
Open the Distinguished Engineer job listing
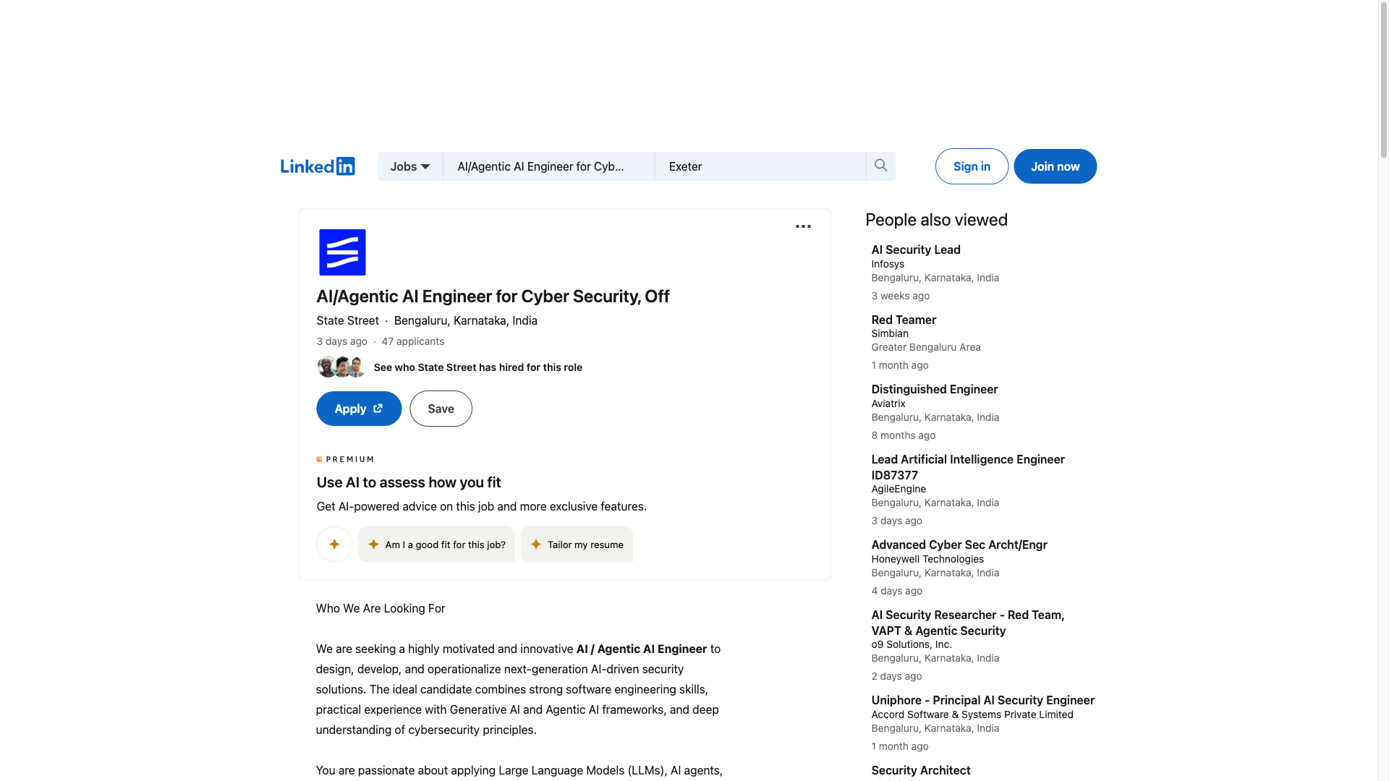(935, 389)
